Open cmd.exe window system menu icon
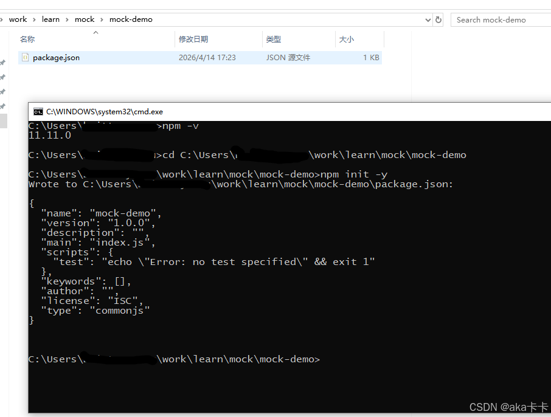The image size is (551, 417). coord(38,112)
